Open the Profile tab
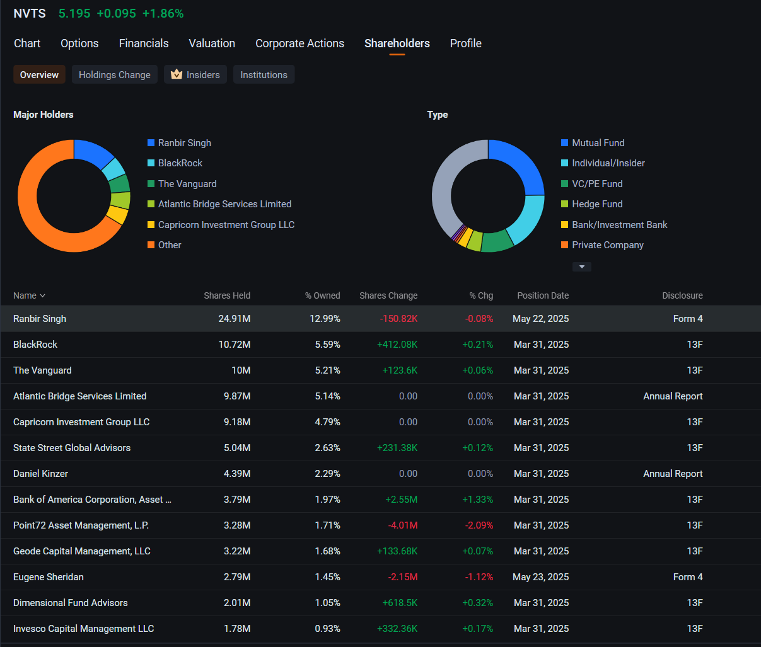The width and height of the screenshot is (761, 647). pos(466,43)
